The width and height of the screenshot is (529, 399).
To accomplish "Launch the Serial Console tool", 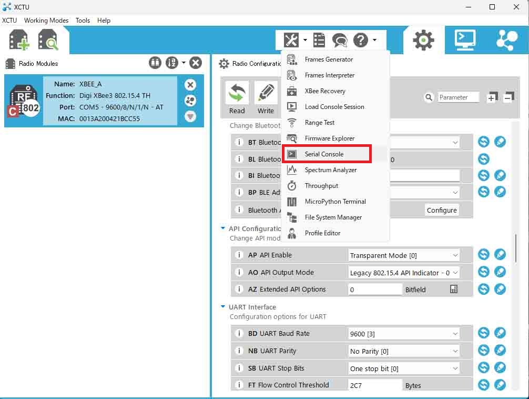I will click(327, 154).
